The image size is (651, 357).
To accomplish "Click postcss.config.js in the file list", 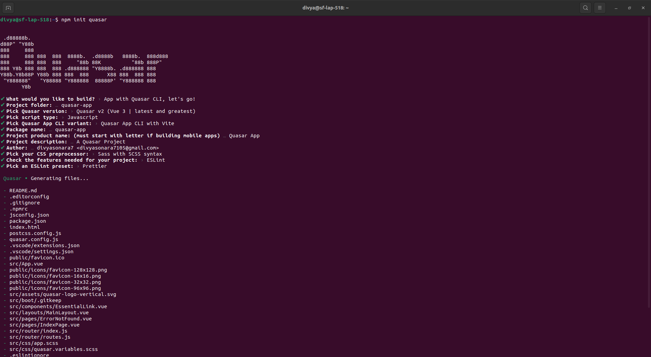I will [x=35, y=234].
